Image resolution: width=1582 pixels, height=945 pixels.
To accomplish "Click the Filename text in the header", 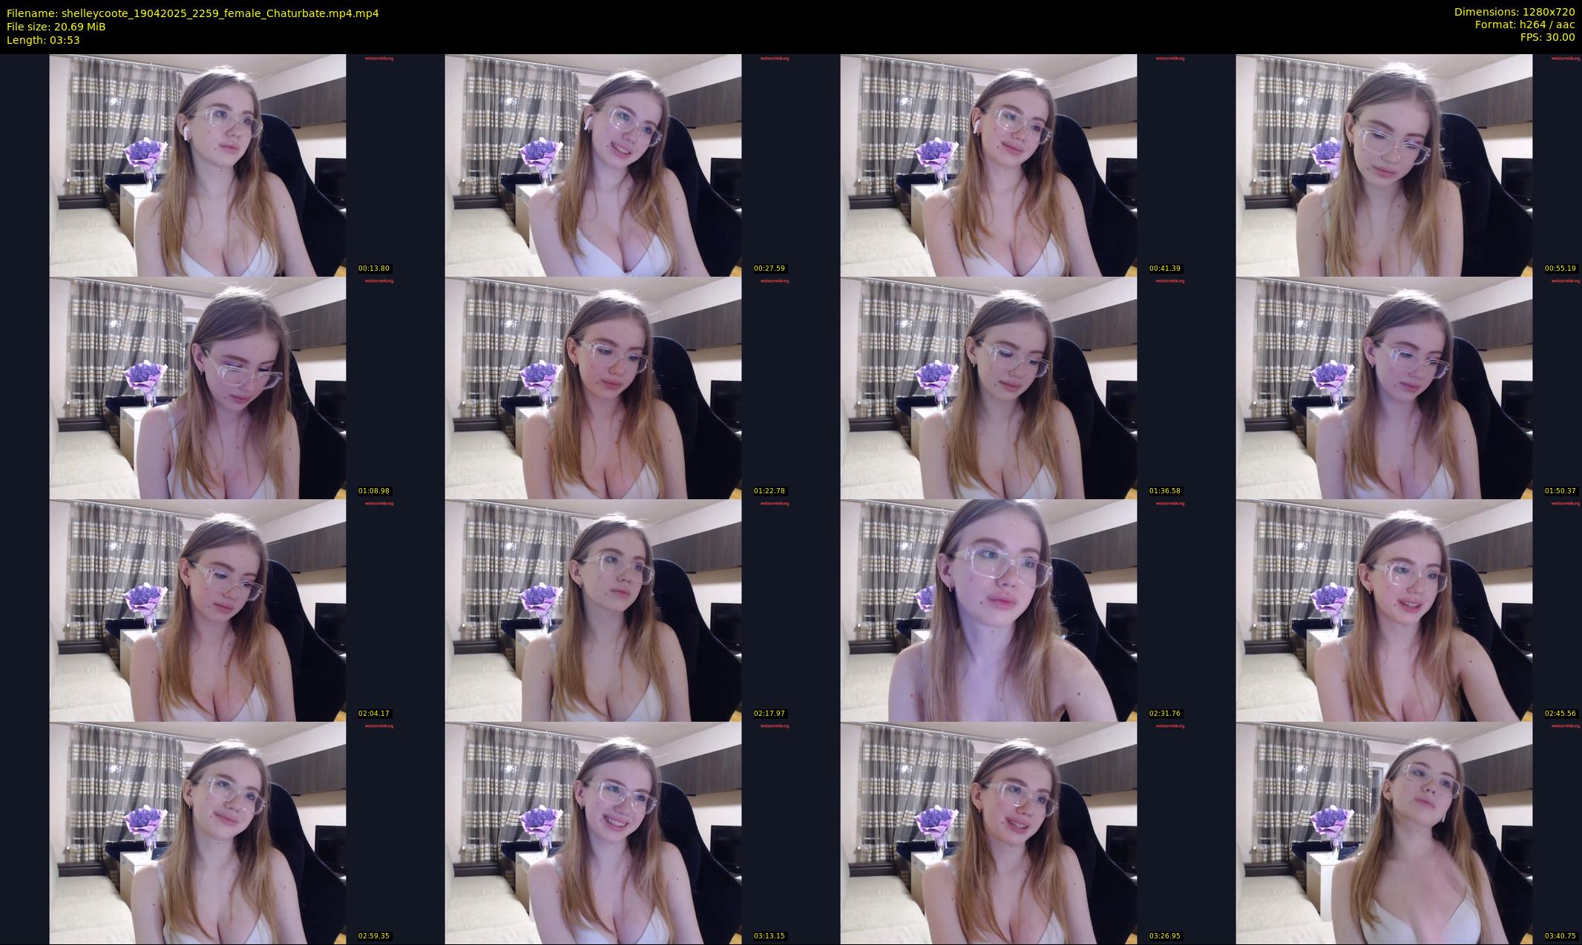I will [x=192, y=13].
